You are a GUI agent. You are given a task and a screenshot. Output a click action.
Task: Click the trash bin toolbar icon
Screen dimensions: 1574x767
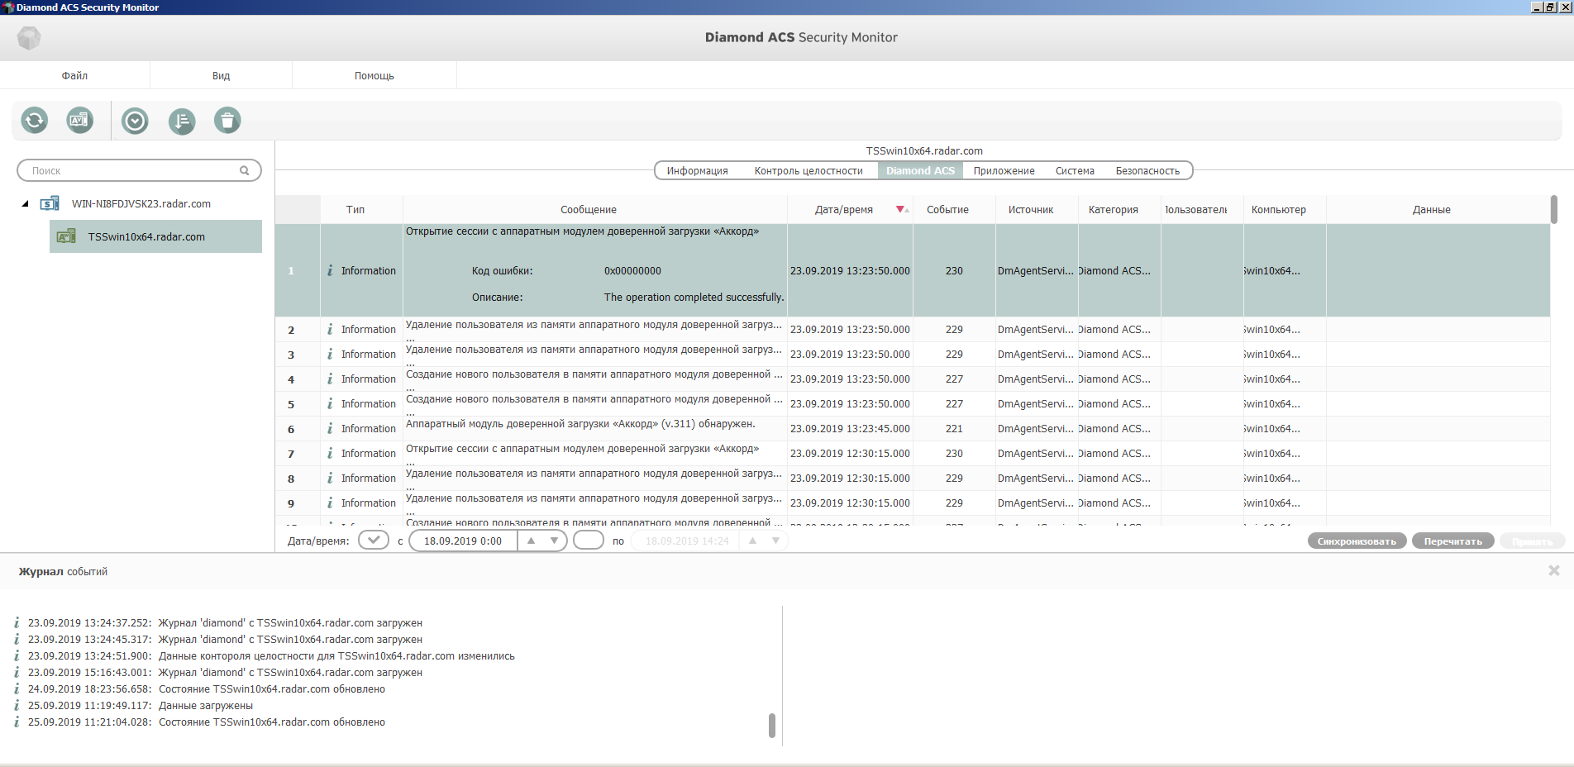(227, 121)
